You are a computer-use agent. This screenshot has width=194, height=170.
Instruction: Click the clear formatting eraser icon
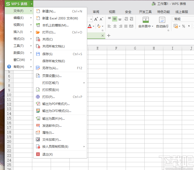click(x=99, y=26)
